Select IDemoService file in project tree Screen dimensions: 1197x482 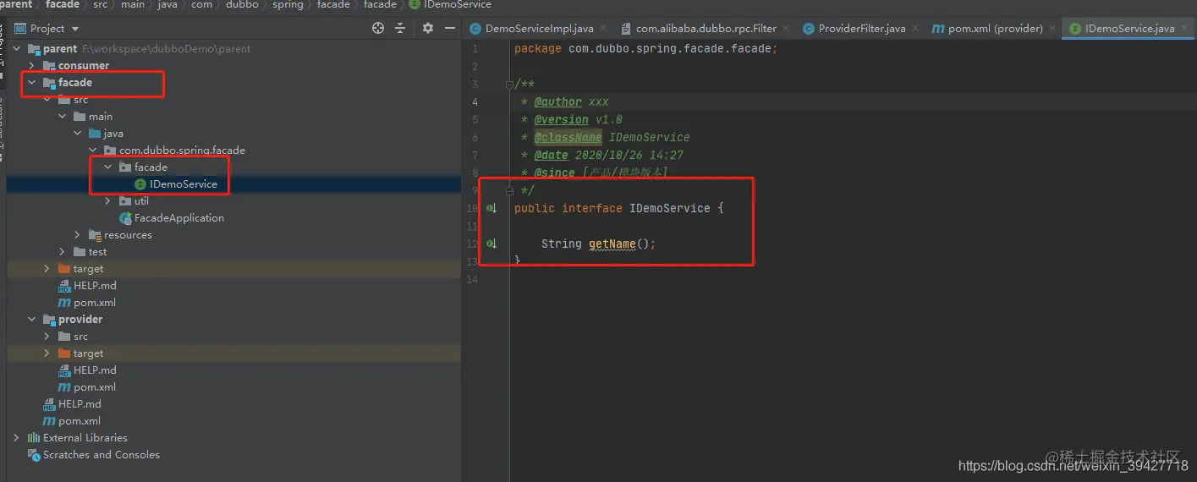click(184, 184)
